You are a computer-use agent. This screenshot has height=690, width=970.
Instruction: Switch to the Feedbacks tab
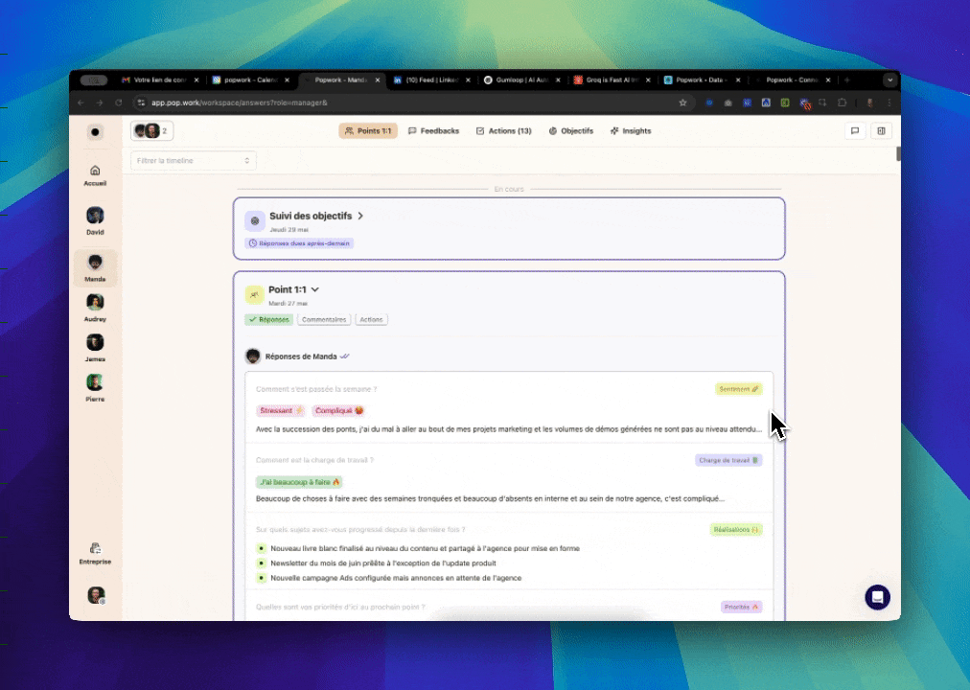433,130
